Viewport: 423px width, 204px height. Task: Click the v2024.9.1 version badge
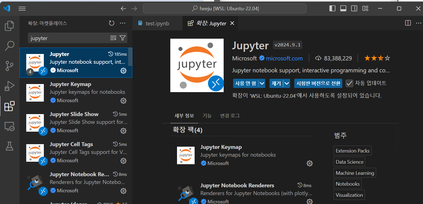[x=288, y=45]
